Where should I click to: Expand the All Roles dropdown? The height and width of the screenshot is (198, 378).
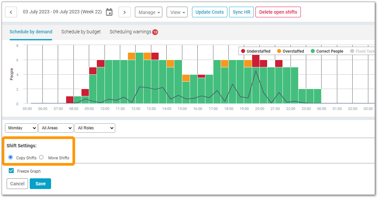click(x=95, y=128)
